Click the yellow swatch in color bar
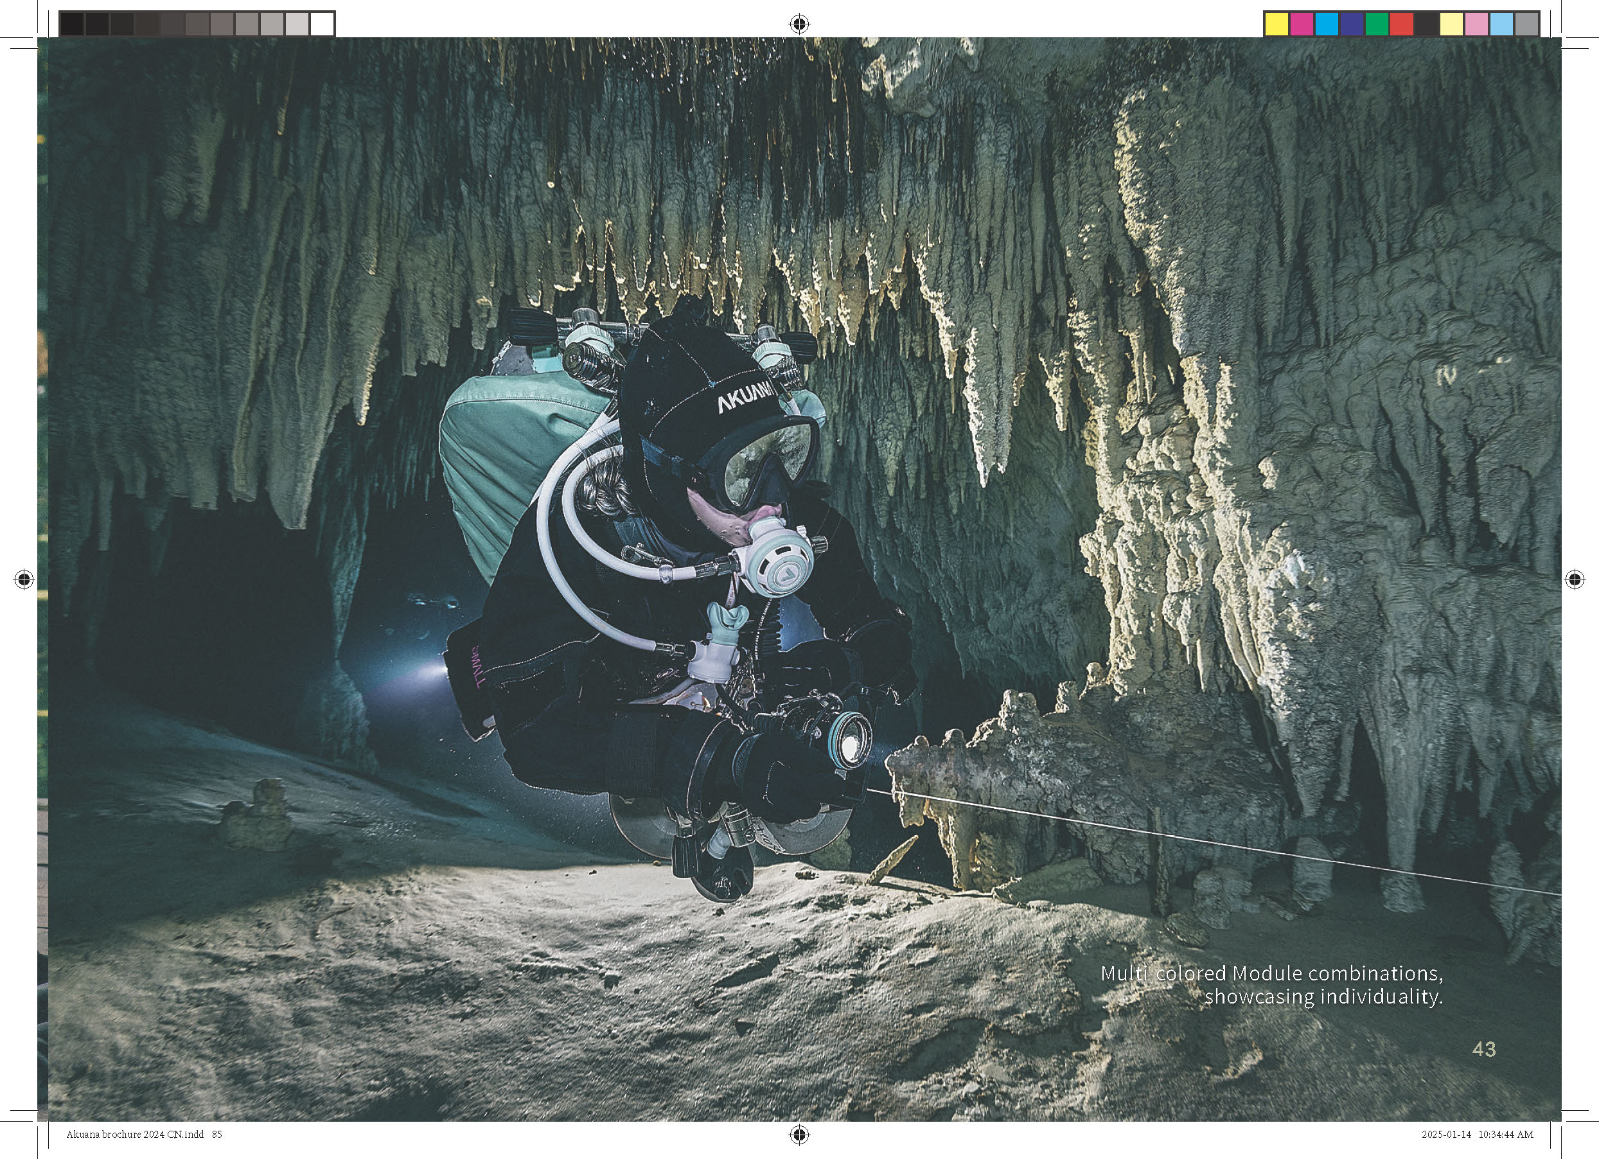Image resolution: width=1599 pixels, height=1159 pixels. 1277,24
